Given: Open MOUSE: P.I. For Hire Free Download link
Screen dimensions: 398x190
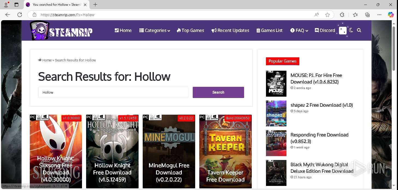Looking at the screenshot, I should tap(316, 79).
